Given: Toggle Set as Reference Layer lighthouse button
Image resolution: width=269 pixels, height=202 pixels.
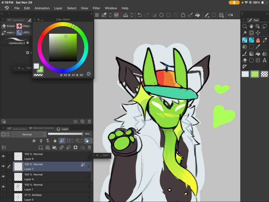Looking at the screenshot, I should (41, 141).
